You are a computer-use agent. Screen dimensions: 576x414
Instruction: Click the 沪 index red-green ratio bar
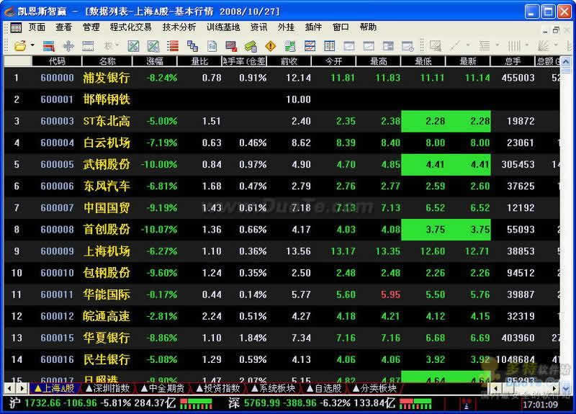pyautogui.click(x=196, y=404)
